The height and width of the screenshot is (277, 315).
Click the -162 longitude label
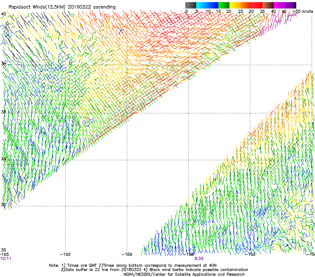(x=65, y=254)
